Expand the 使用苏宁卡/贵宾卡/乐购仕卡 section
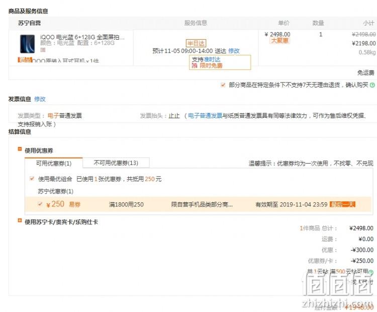 [x=20, y=220]
